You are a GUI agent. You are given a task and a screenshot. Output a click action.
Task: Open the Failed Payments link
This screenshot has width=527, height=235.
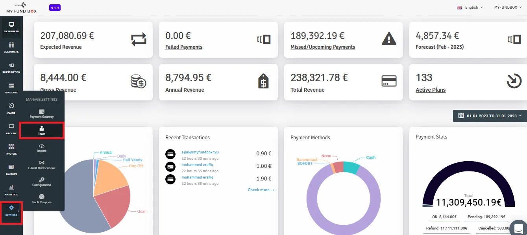[x=184, y=47]
